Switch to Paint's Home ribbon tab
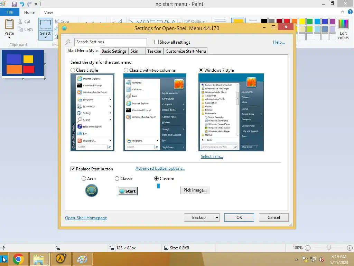354x266 pixels. 29,12
